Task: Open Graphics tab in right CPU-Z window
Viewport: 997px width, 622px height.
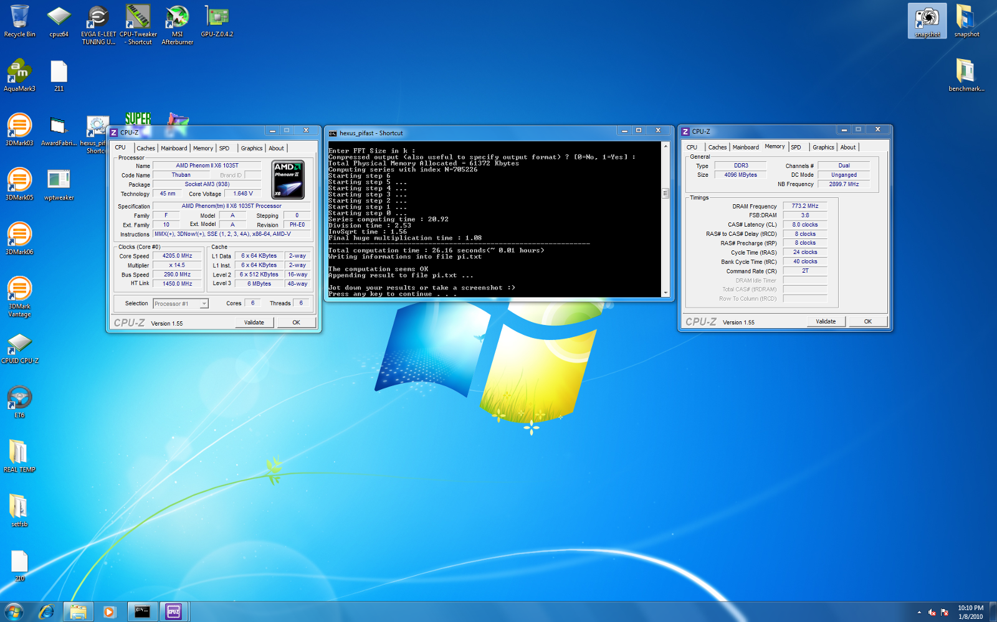Action: pos(823,148)
